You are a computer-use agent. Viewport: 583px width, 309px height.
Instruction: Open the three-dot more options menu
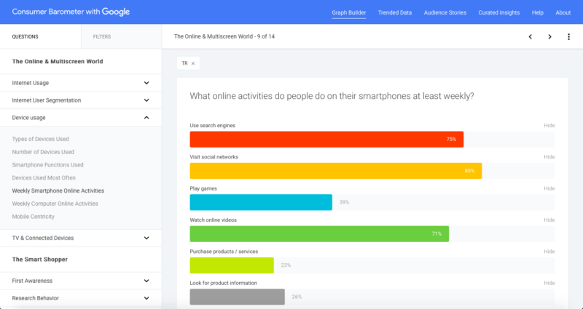(x=568, y=36)
